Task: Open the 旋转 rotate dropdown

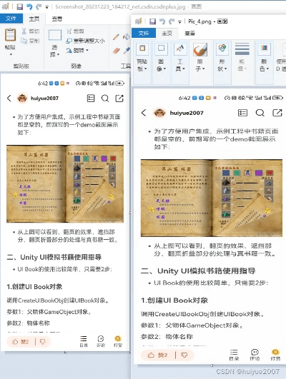Action: [x=77, y=50]
